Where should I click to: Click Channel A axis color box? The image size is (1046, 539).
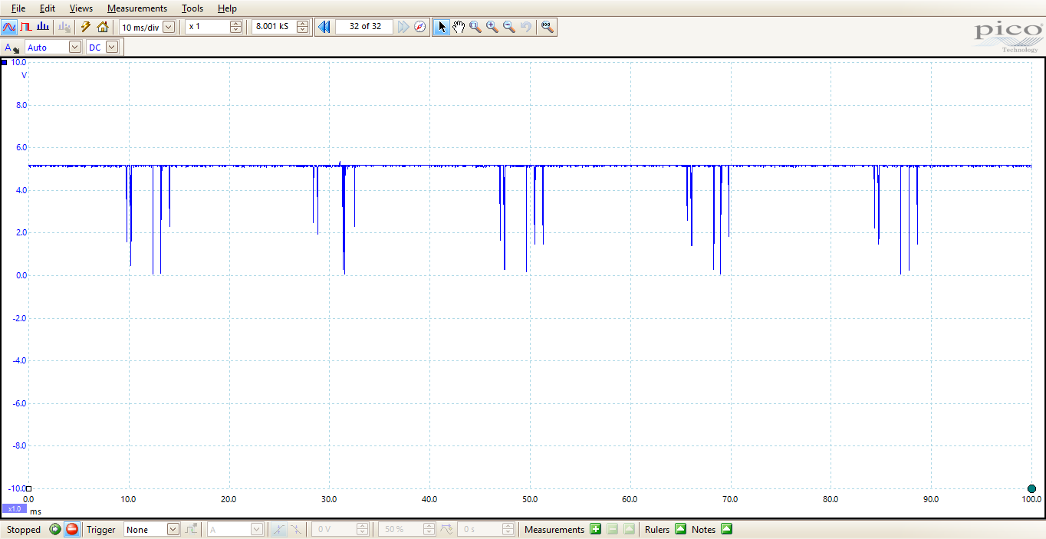click(x=4, y=62)
